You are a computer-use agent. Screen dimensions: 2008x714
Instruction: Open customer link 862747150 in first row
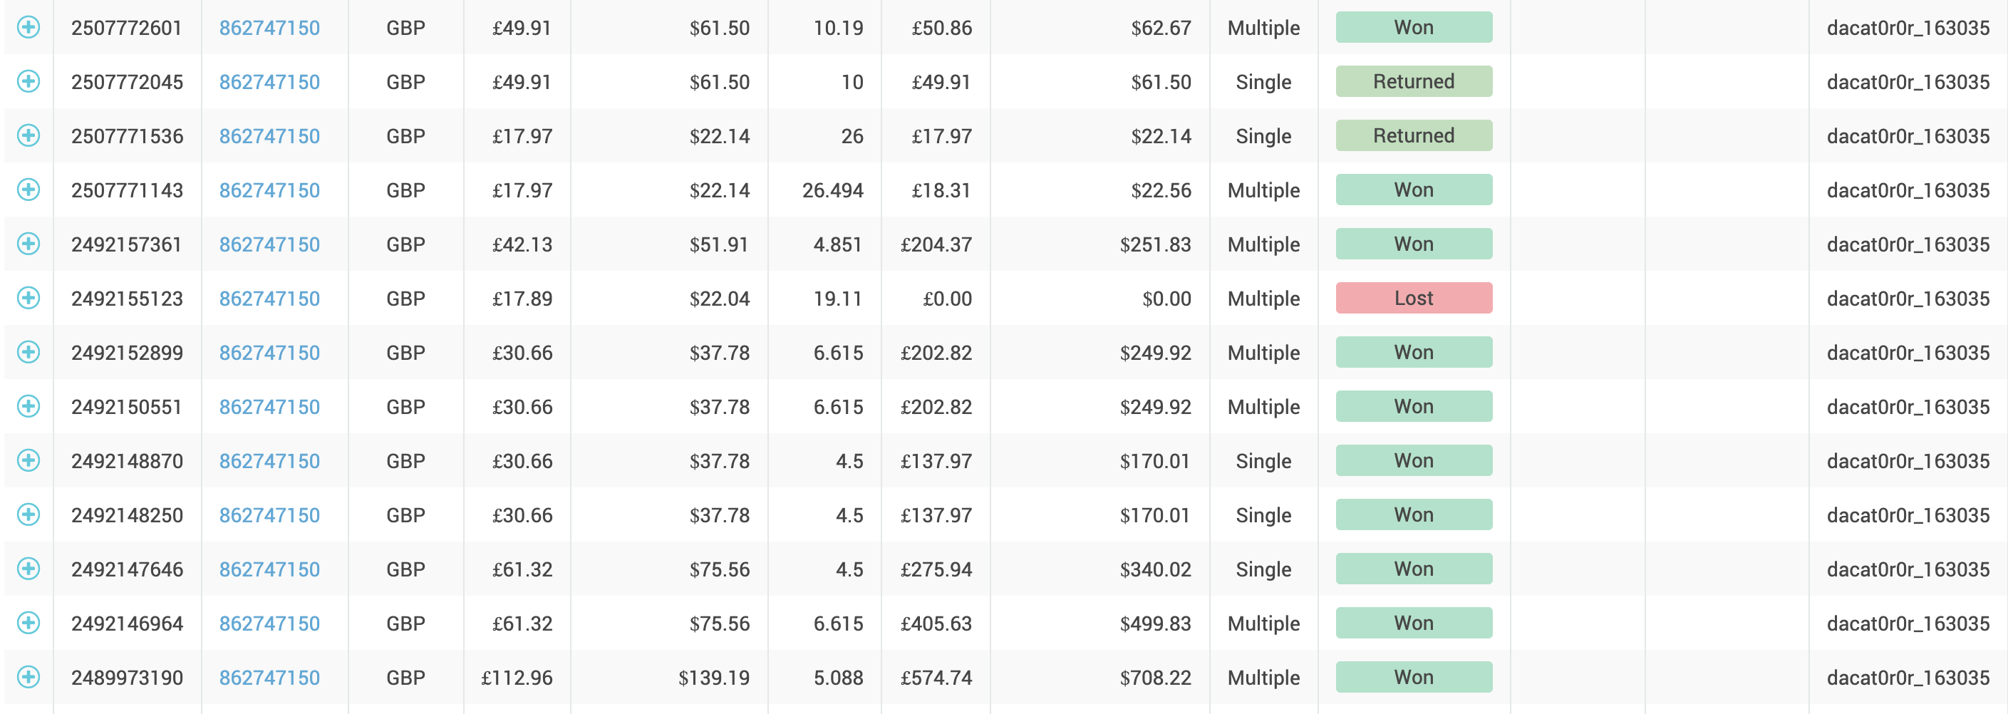coord(269,28)
